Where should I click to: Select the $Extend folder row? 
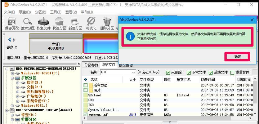click(x=168, y=95)
